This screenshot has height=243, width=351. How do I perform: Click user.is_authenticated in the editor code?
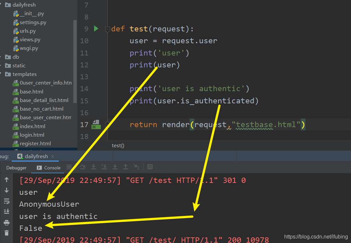[206, 101]
